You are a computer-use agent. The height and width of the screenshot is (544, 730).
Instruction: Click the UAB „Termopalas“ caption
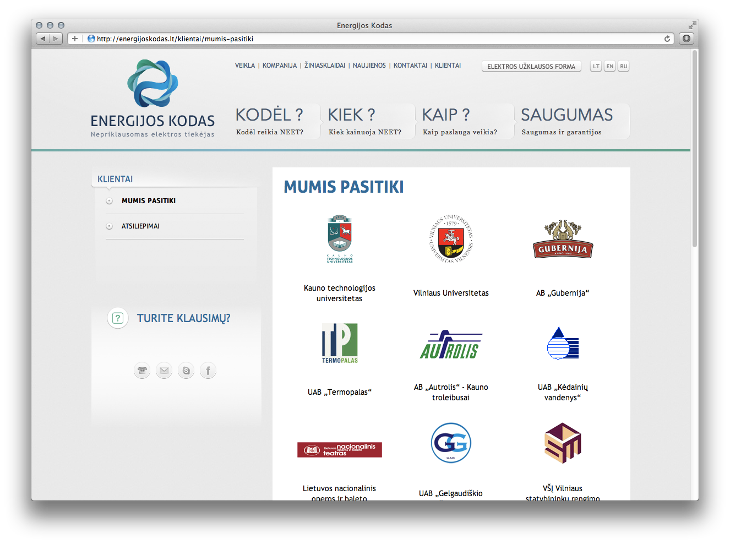(x=340, y=392)
